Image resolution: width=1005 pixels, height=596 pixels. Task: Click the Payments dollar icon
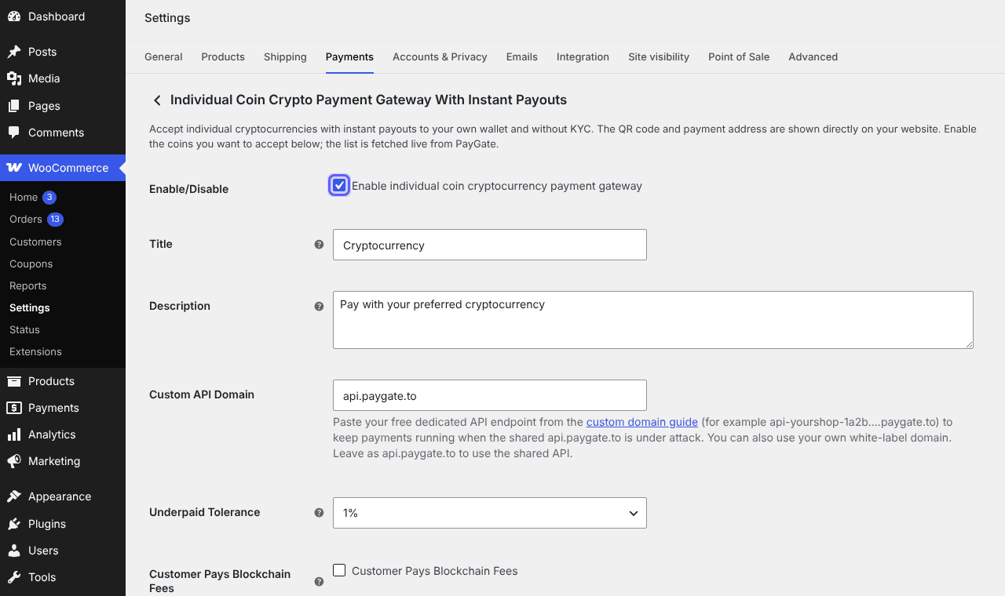click(x=14, y=408)
